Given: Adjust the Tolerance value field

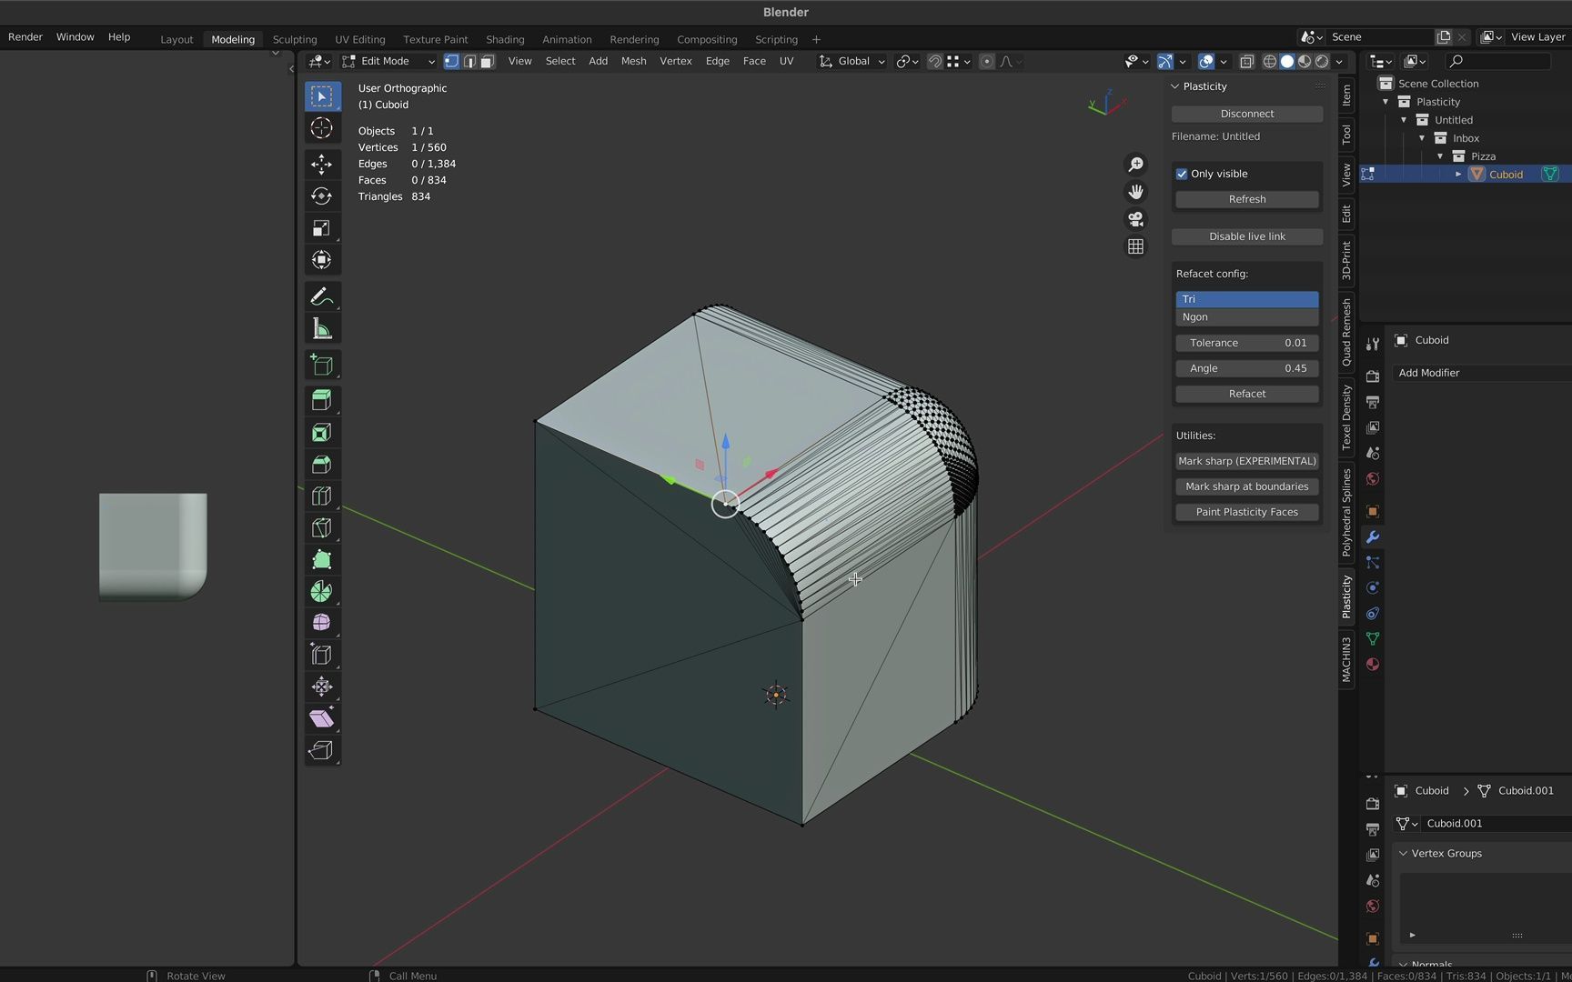Looking at the screenshot, I should (x=1247, y=343).
